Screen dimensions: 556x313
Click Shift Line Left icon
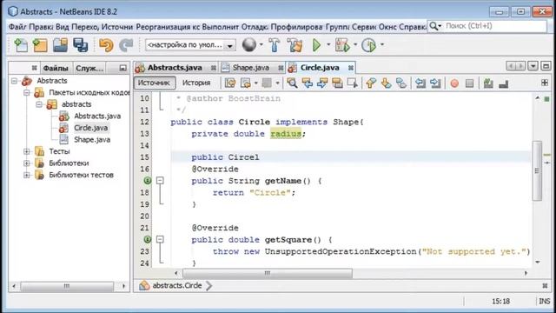tap(420, 83)
